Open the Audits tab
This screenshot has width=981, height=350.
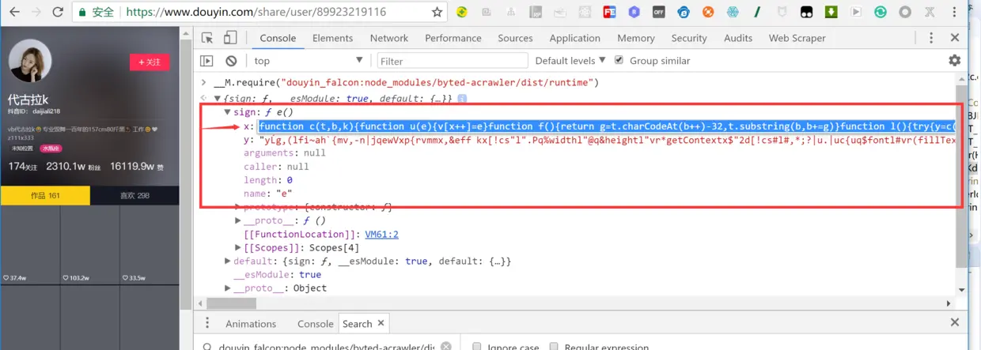[738, 38]
